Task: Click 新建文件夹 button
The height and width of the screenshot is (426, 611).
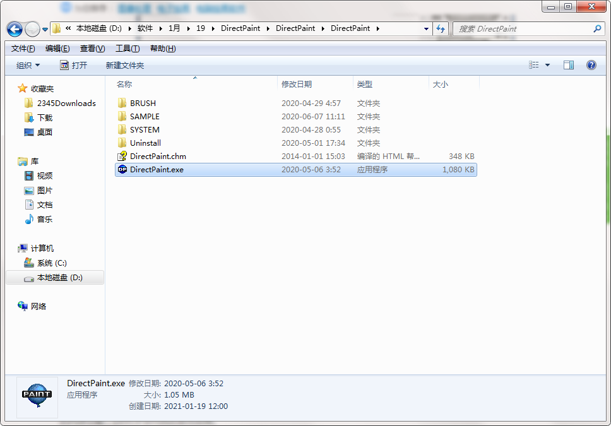Action: 125,65
